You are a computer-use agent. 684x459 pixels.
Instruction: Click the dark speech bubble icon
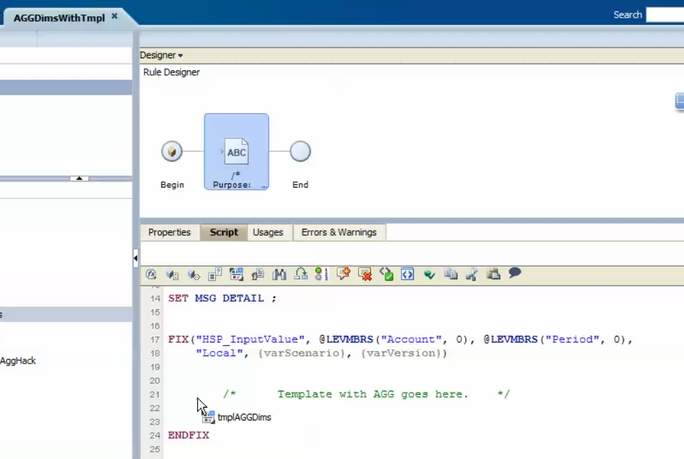coord(515,273)
